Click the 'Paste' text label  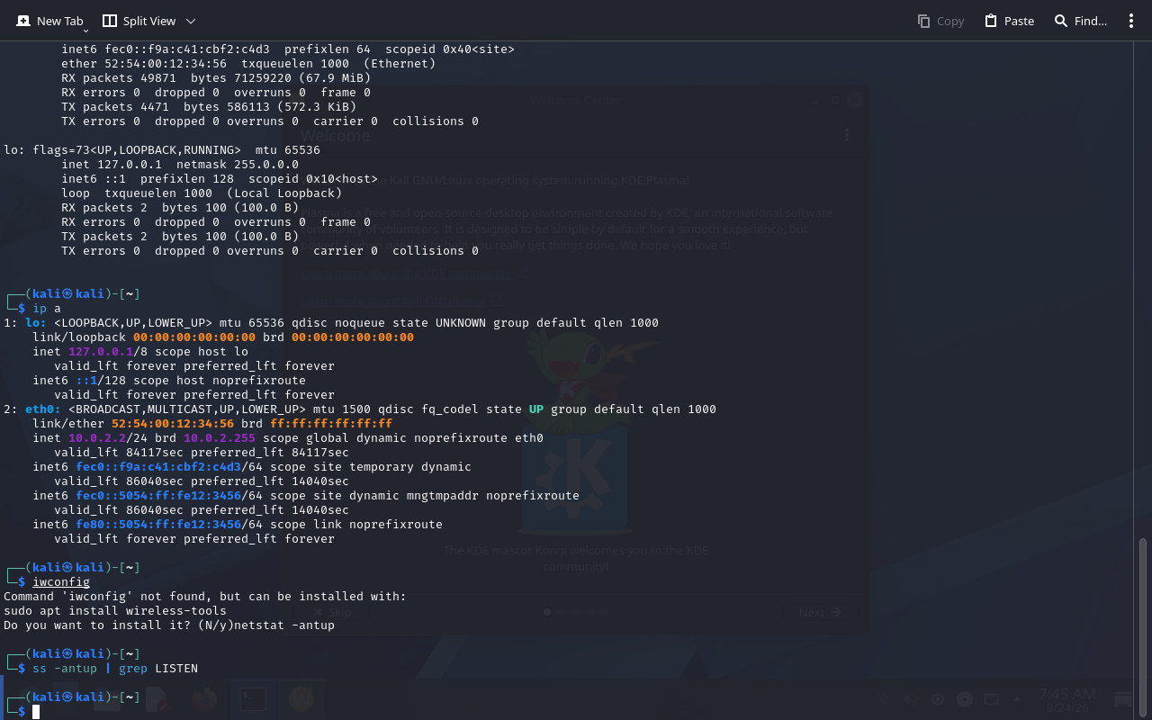tap(1019, 21)
